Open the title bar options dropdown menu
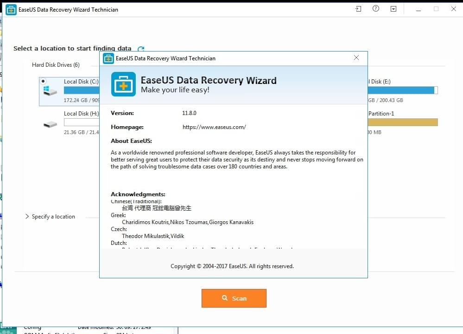 (393, 8)
